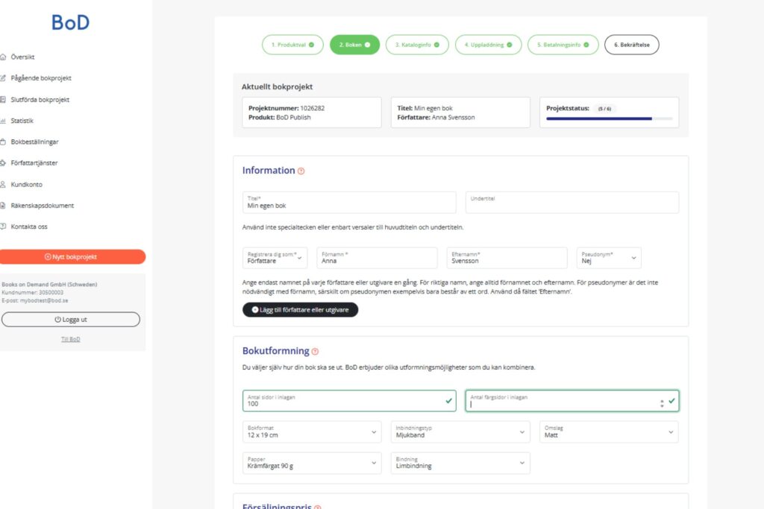Open the Bindning dropdown
Viewport: 764px width, 509px height.
point(460,463)
